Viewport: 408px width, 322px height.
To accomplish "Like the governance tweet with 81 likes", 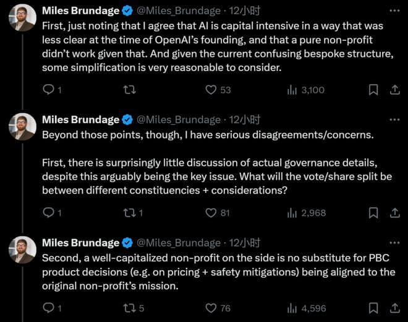I will (211, 213).
